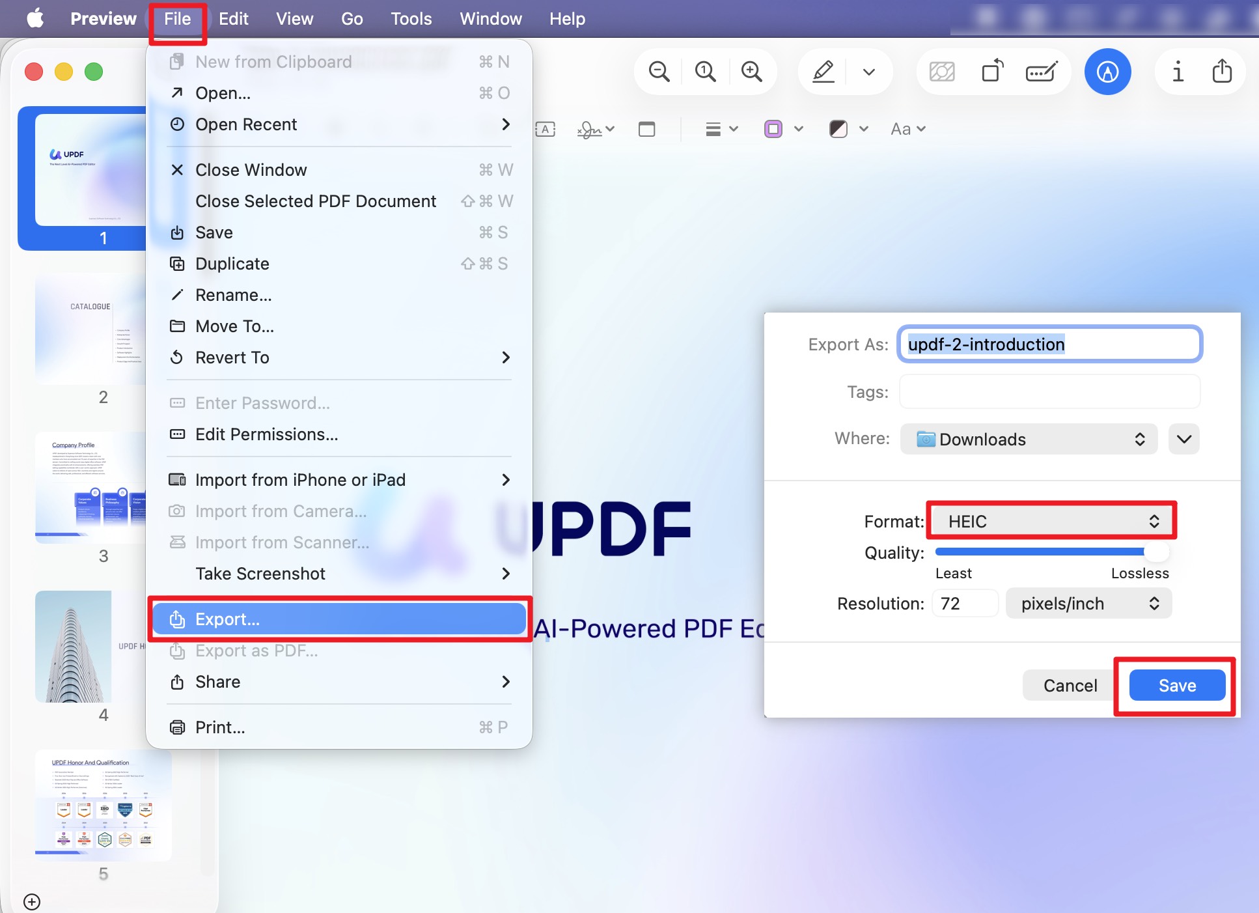This screenshot has width=1259, height=913.
Task: Click the Cancel button
Action: click(1070, 686)
